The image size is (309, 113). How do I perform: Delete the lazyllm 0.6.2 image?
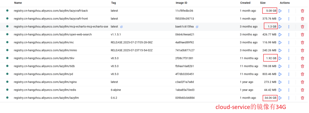[302, 98]
